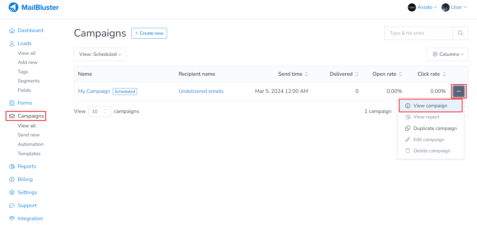477x240 pixels.
Task: Select View campaign from context menu
Action: click(430, 106)
